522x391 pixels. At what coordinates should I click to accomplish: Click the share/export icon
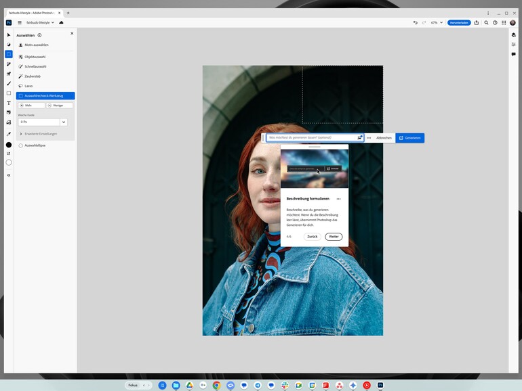[477, 22]
